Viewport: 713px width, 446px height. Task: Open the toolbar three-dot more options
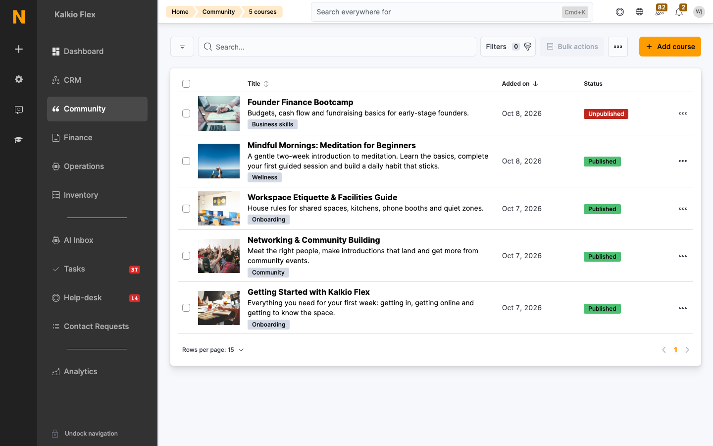click(618, 47)
